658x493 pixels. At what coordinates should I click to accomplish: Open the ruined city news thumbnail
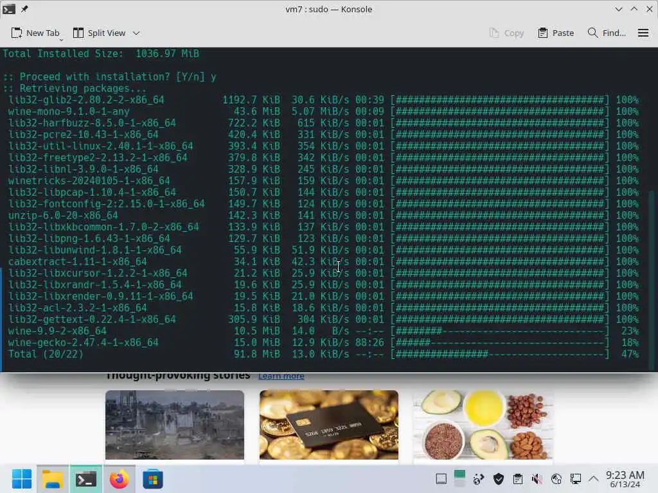[175, 425]
